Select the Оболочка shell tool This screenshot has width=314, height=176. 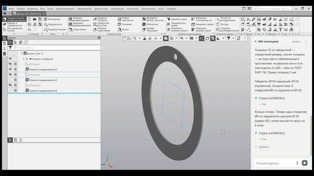click(150, 24)
